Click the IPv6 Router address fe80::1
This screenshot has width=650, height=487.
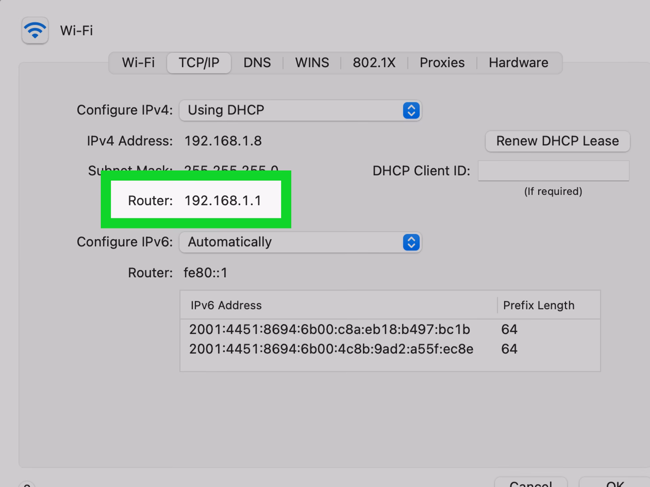coord(205,272)
